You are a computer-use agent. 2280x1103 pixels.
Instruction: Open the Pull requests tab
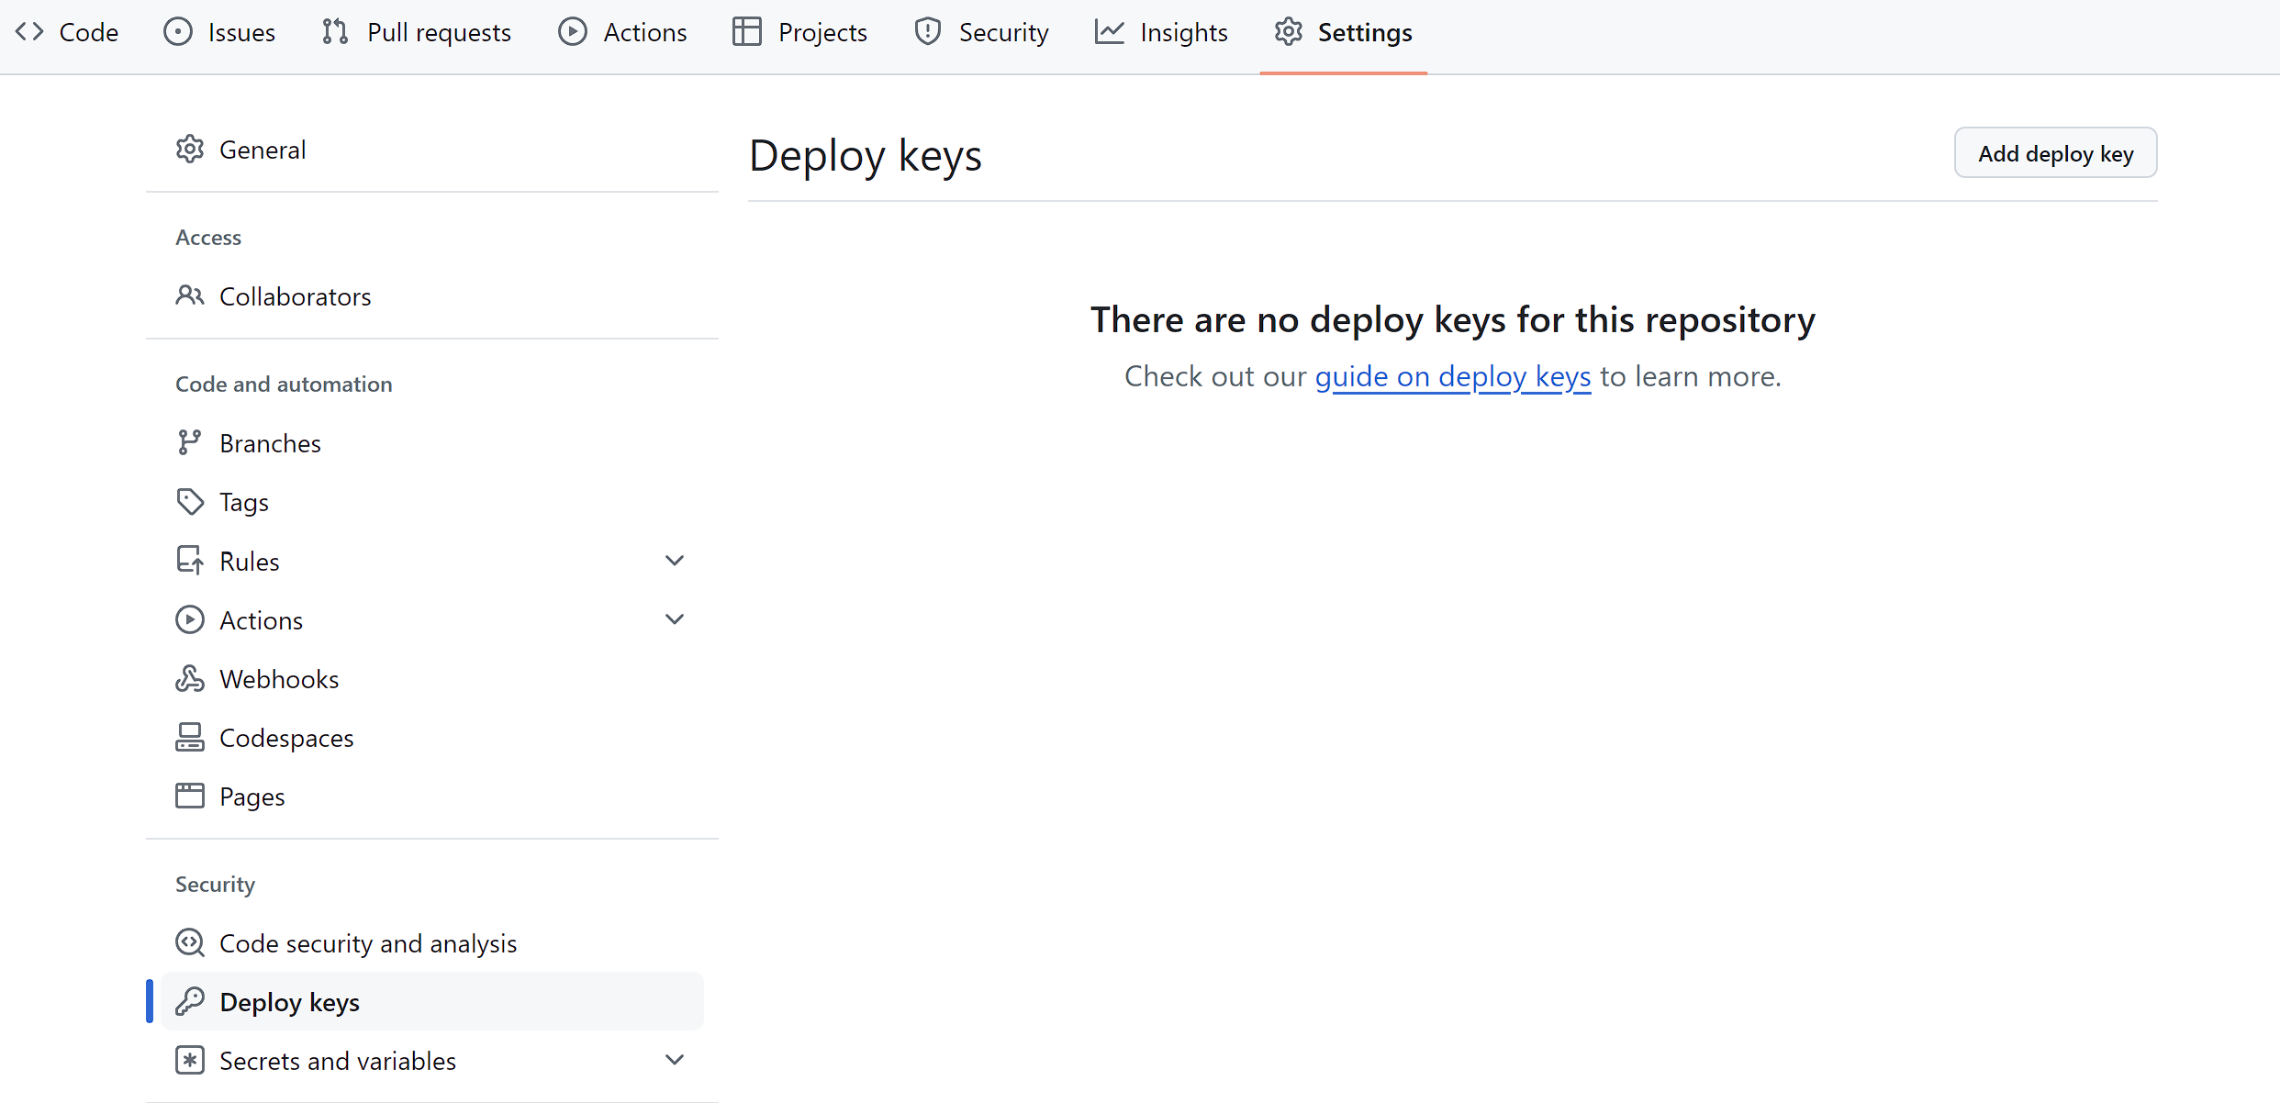(x=417, y=33)
